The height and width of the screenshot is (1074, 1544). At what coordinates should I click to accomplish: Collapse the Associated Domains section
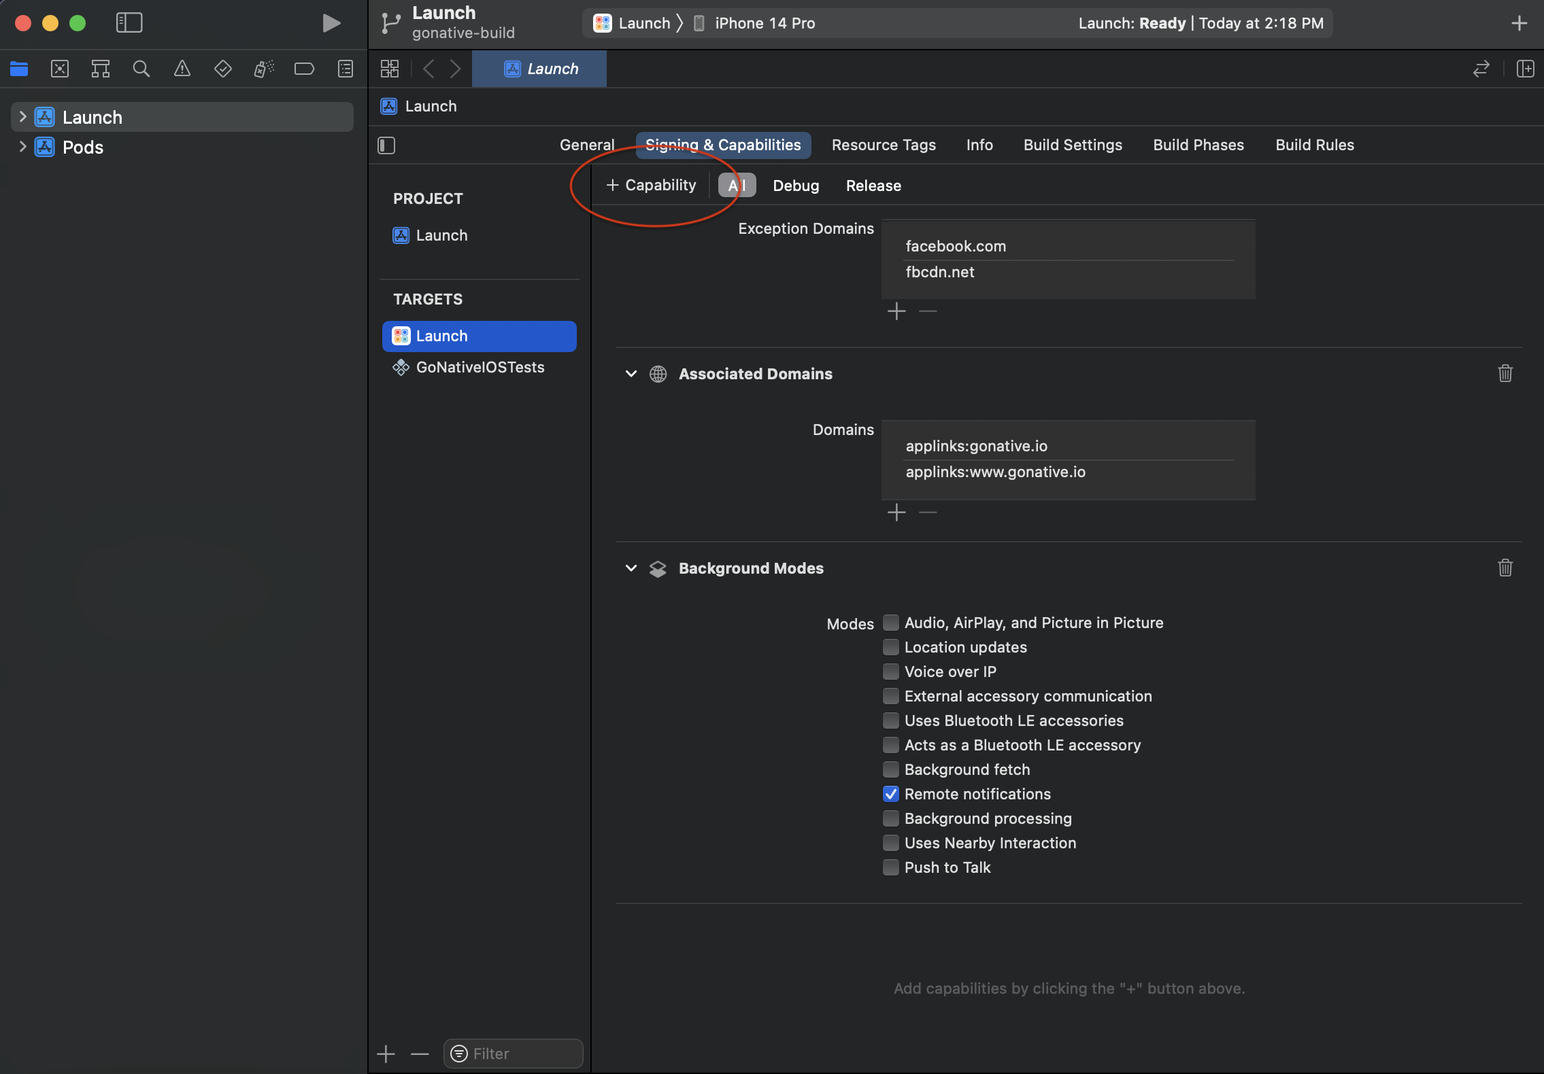point(631,373)
